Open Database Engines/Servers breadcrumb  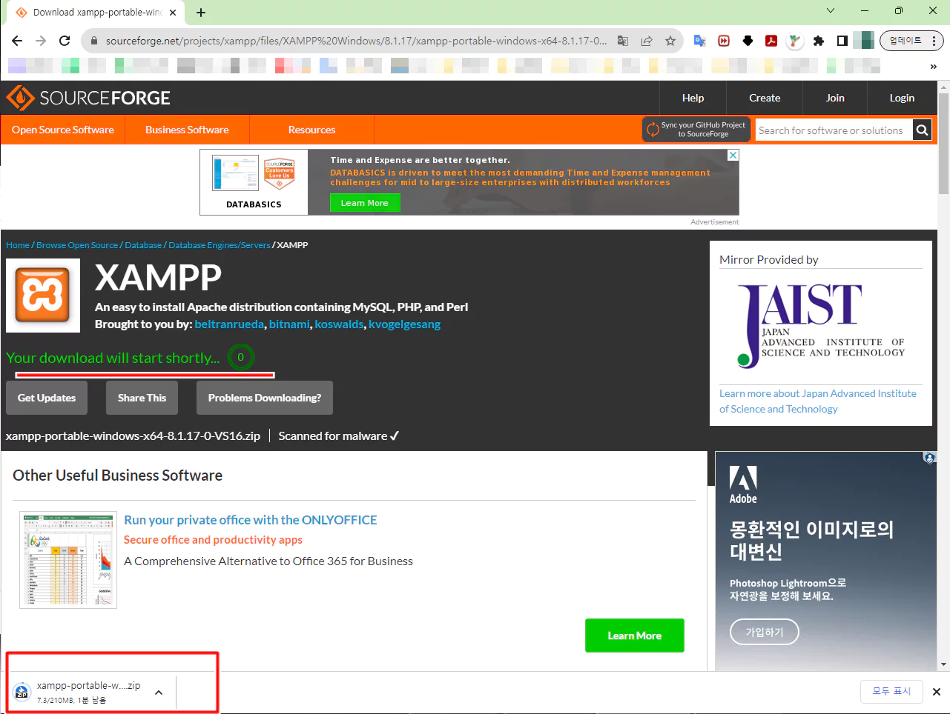(x=220, y=245)
